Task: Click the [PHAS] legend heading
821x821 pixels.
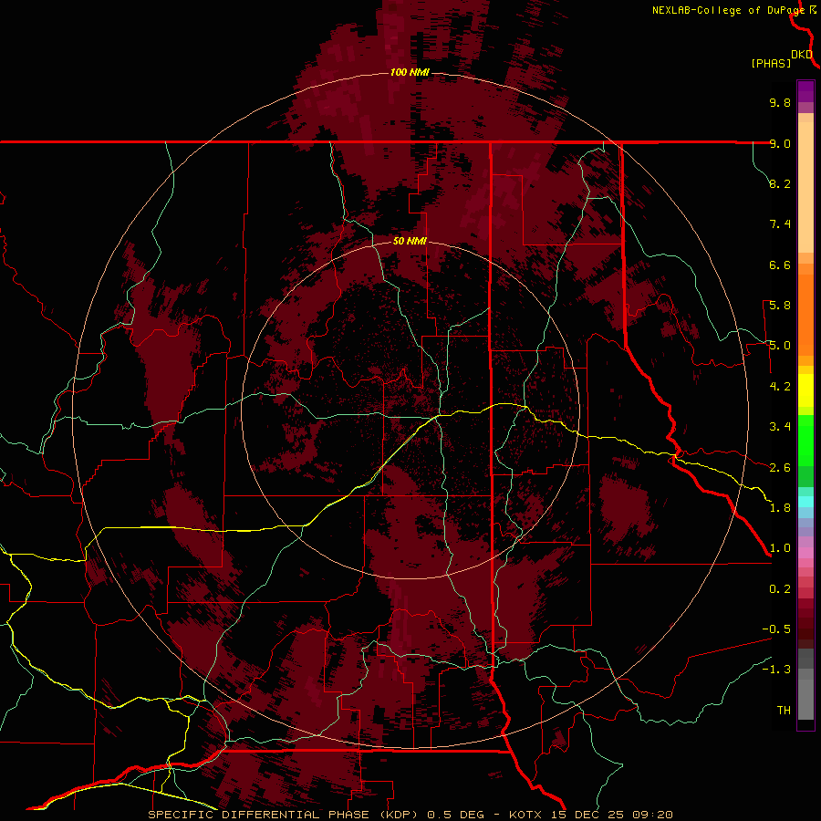Action: point(771,64)
